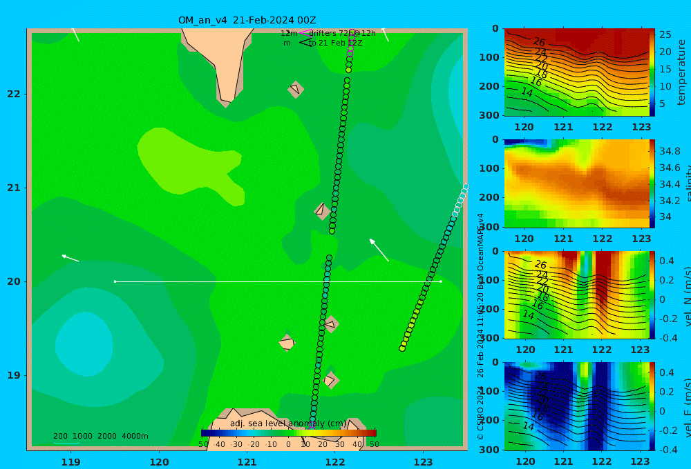
Task: Click the island near 121.9°E, 20.75°N
Action: (x=322, y=211)
